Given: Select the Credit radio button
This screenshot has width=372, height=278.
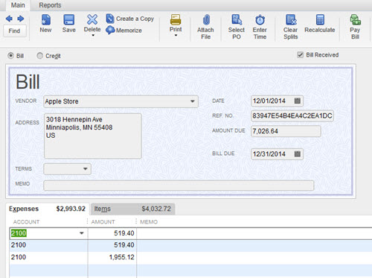Looking at the screenshot, I should [x=39, y=56].
